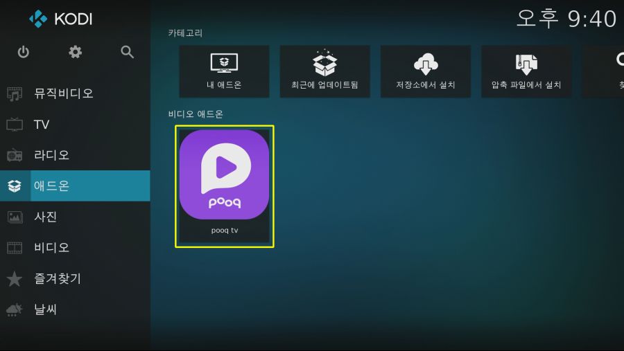
Task: Click the power icon in the sidebar
Action: click(x=24, y=52)
